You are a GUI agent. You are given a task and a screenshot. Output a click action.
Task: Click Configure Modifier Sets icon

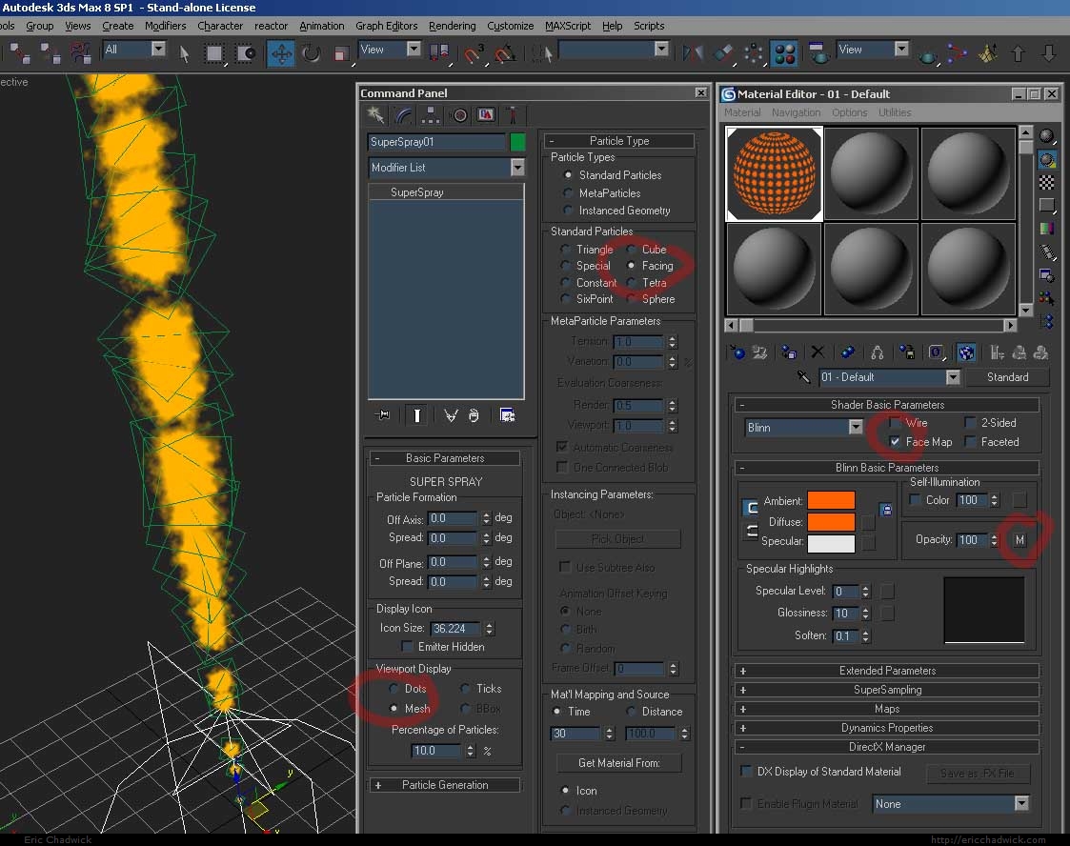pyautogui.click(x=507, y=414)
